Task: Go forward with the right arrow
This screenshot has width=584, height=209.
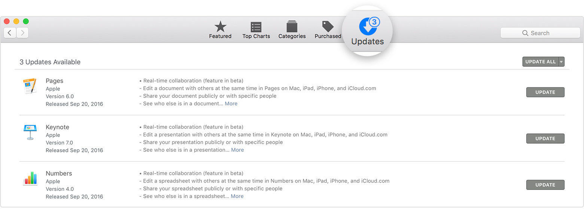Action: pos(22,33)
